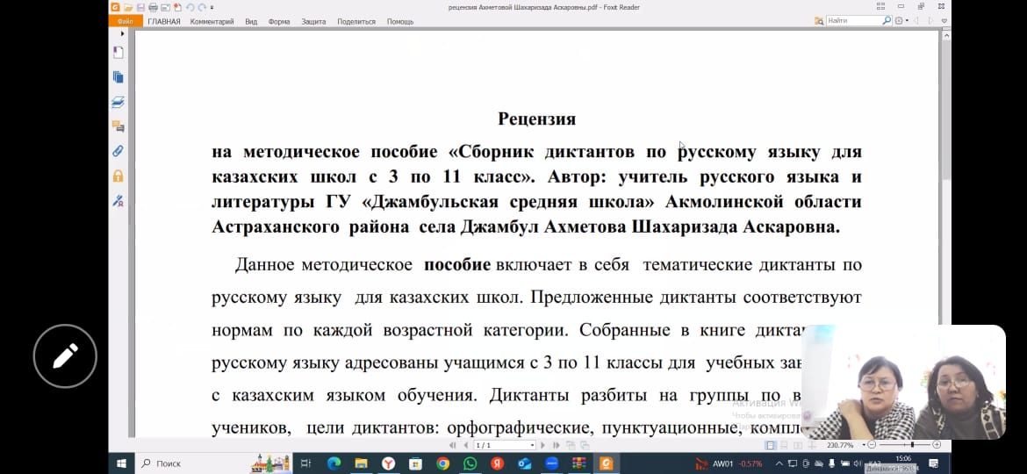
Task: Open the Поделиться tab
Action: tap(356, 22)
